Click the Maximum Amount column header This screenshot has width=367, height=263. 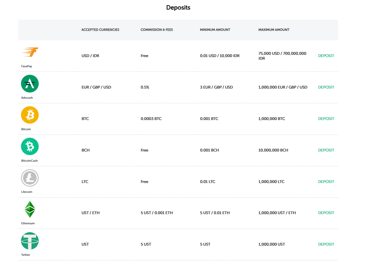274,30
